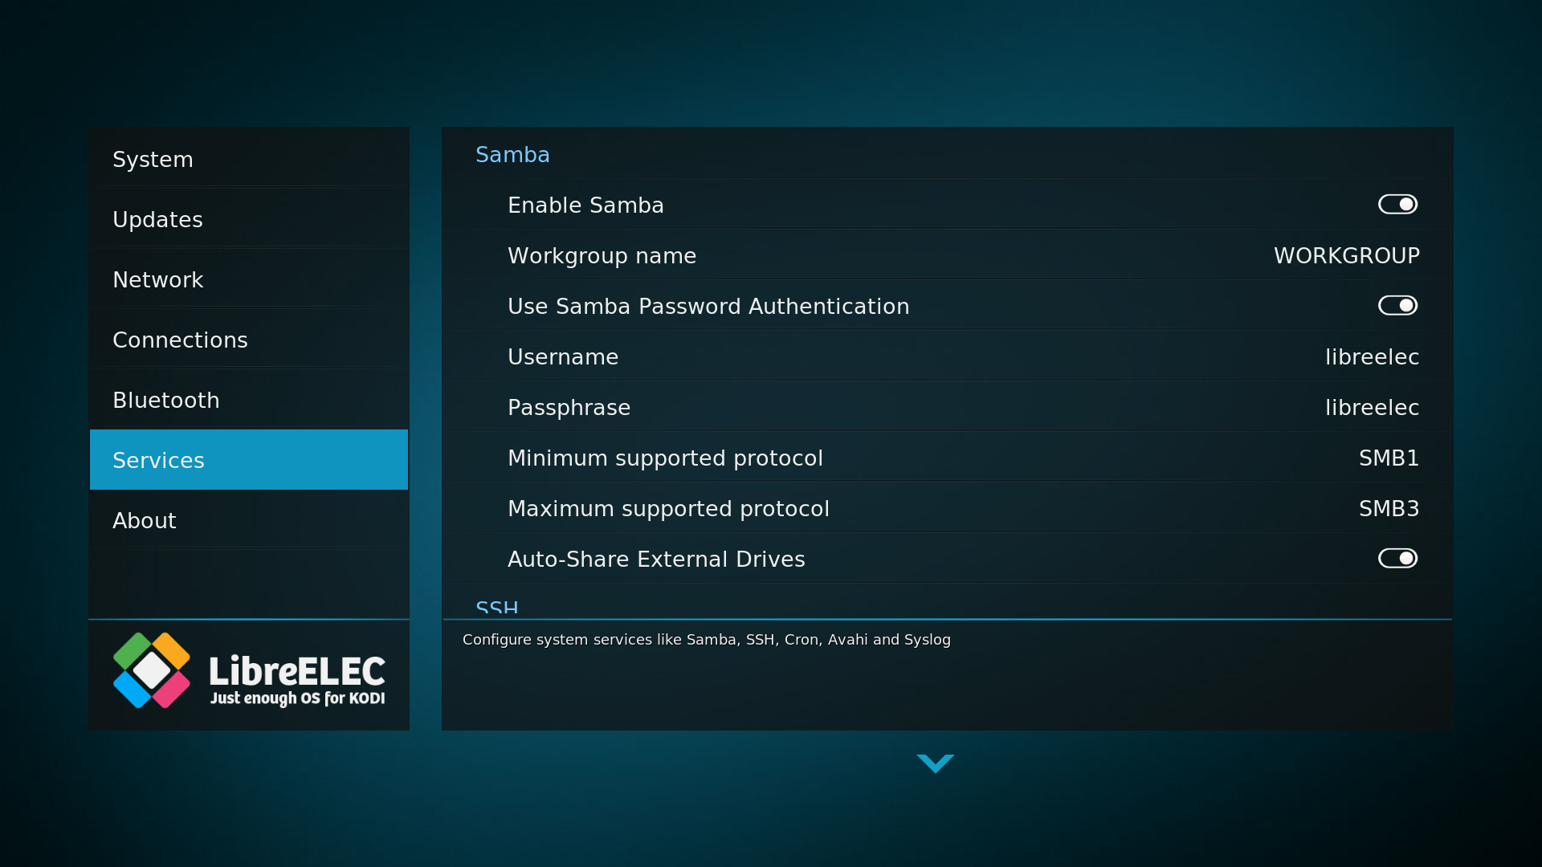Change the Minimum supported protocol SMB1 value
Viewport: 1542px width, 867px height.
pyautogui.click(x=1388, y=458)
